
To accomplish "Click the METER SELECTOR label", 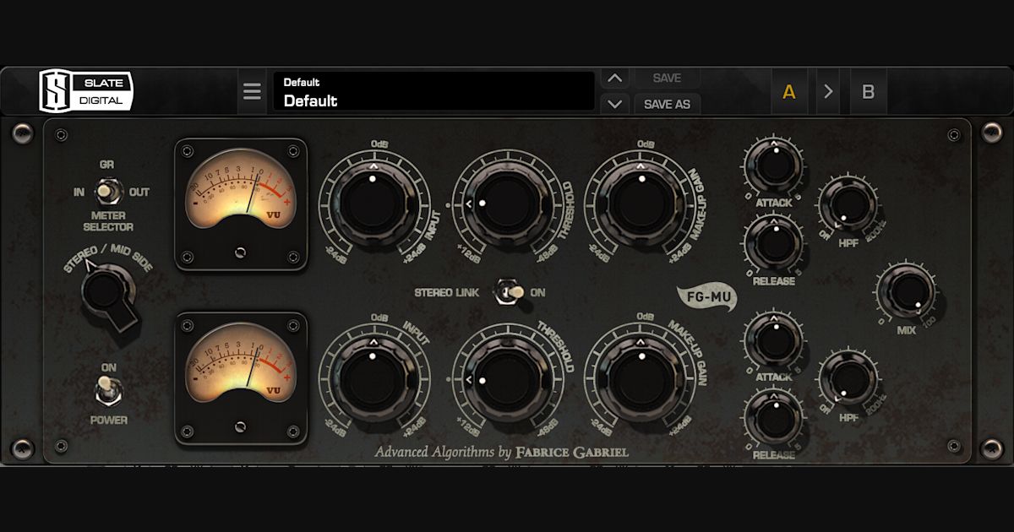I will (x=108, y=221).
